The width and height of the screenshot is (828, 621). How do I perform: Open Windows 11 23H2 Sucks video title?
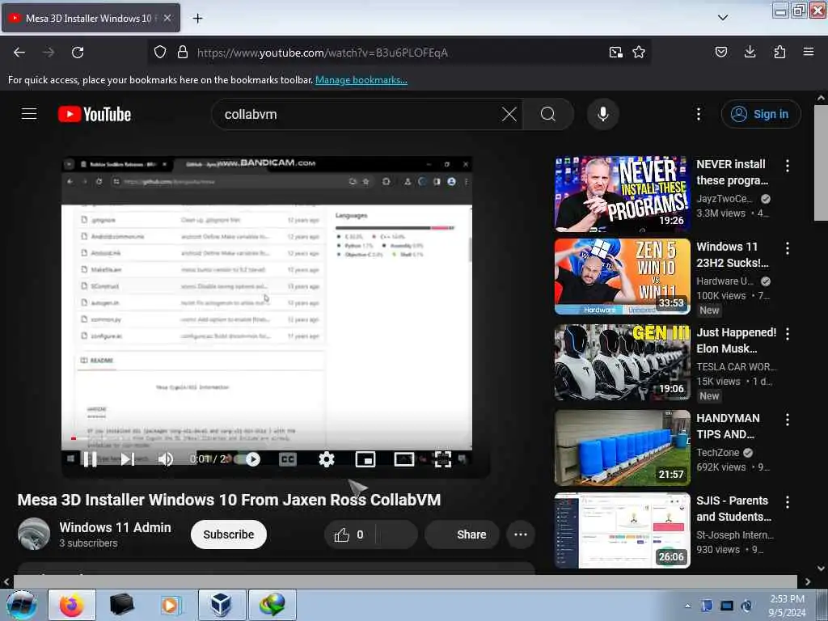[x=733, y=255]
